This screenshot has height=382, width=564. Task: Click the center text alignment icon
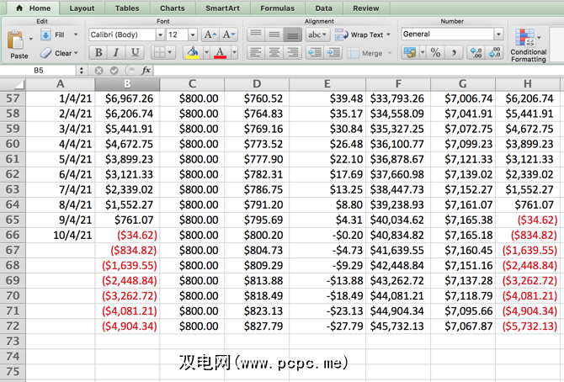click(x=274, y=52)
